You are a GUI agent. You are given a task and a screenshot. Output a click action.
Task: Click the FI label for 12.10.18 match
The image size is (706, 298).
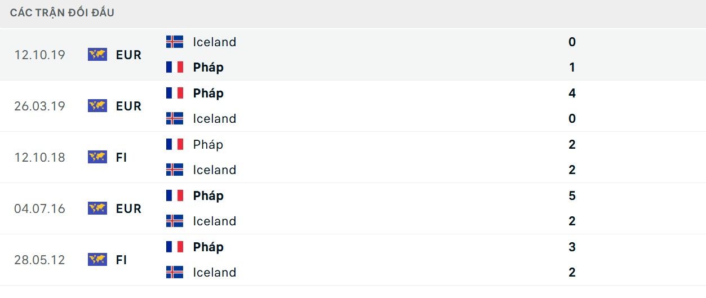click(121, 157)
